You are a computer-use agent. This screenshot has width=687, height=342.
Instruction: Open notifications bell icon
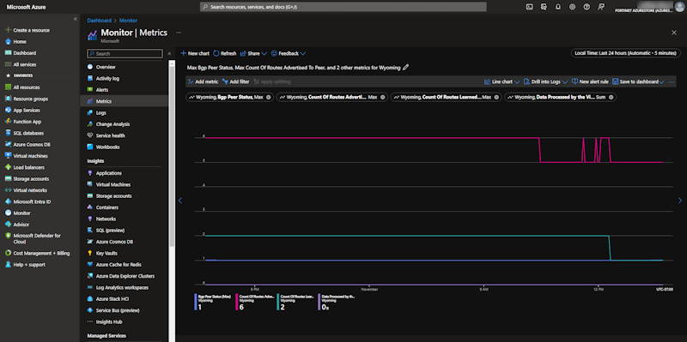pos(557,7)
